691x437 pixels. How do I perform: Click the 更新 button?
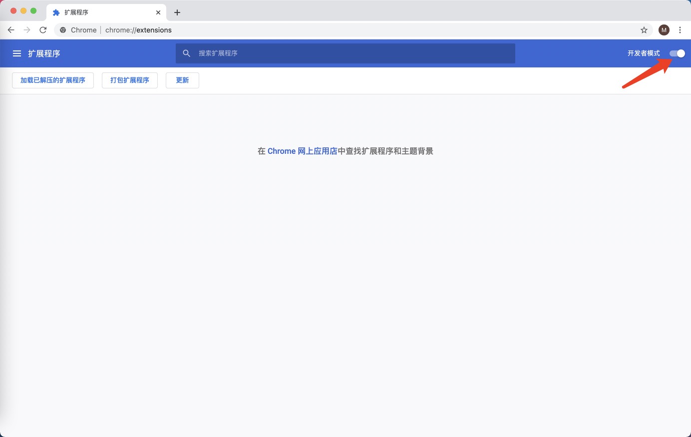[x=182, y=80]
